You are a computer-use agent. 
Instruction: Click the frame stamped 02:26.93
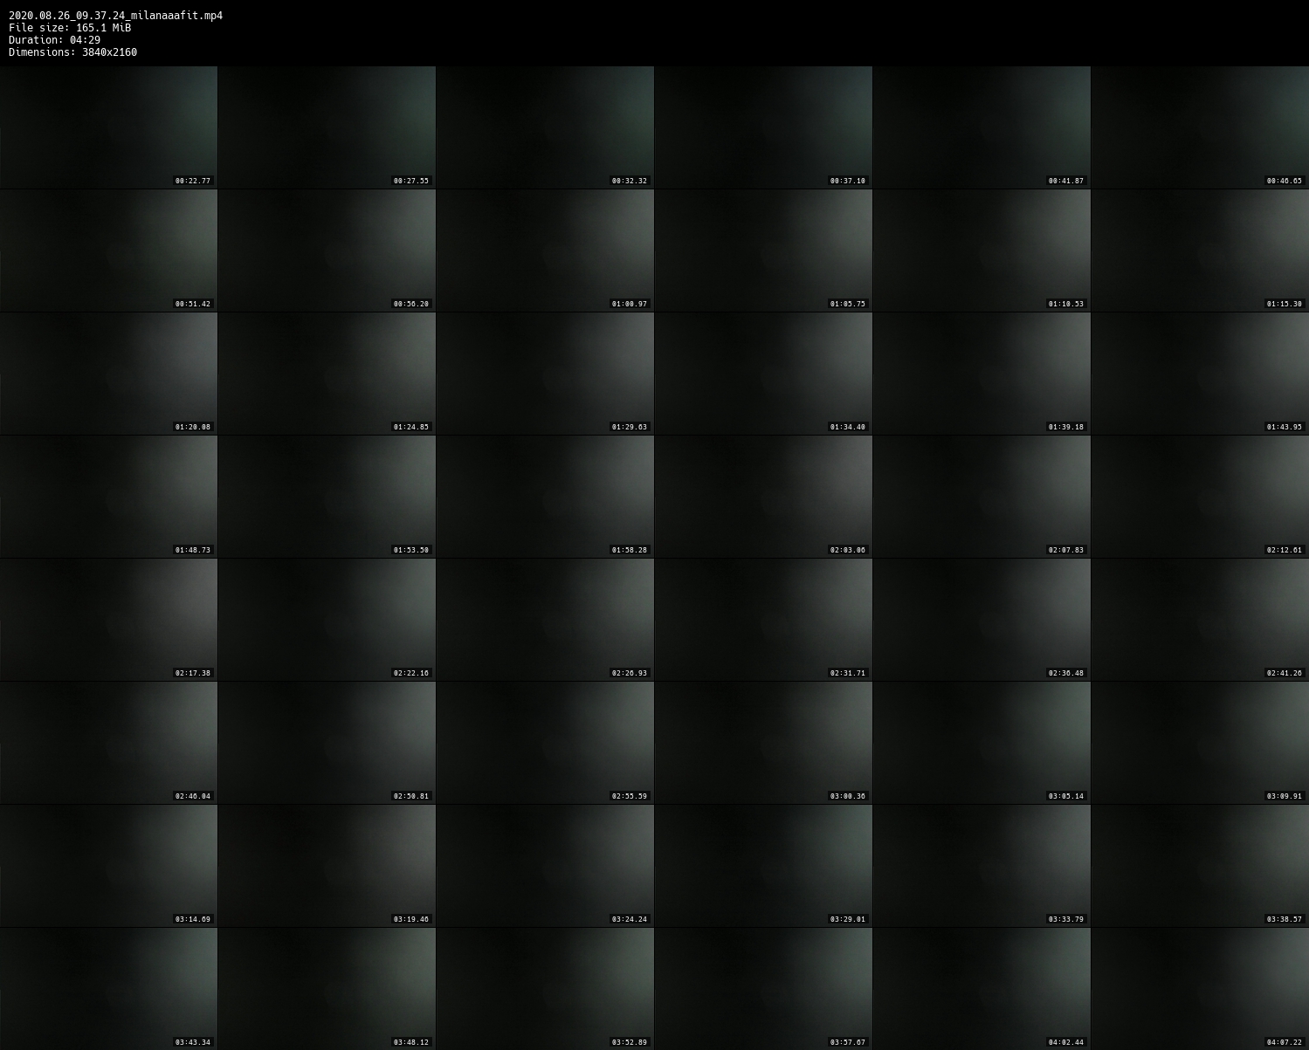pyautogui.click(x=545, y=620)
